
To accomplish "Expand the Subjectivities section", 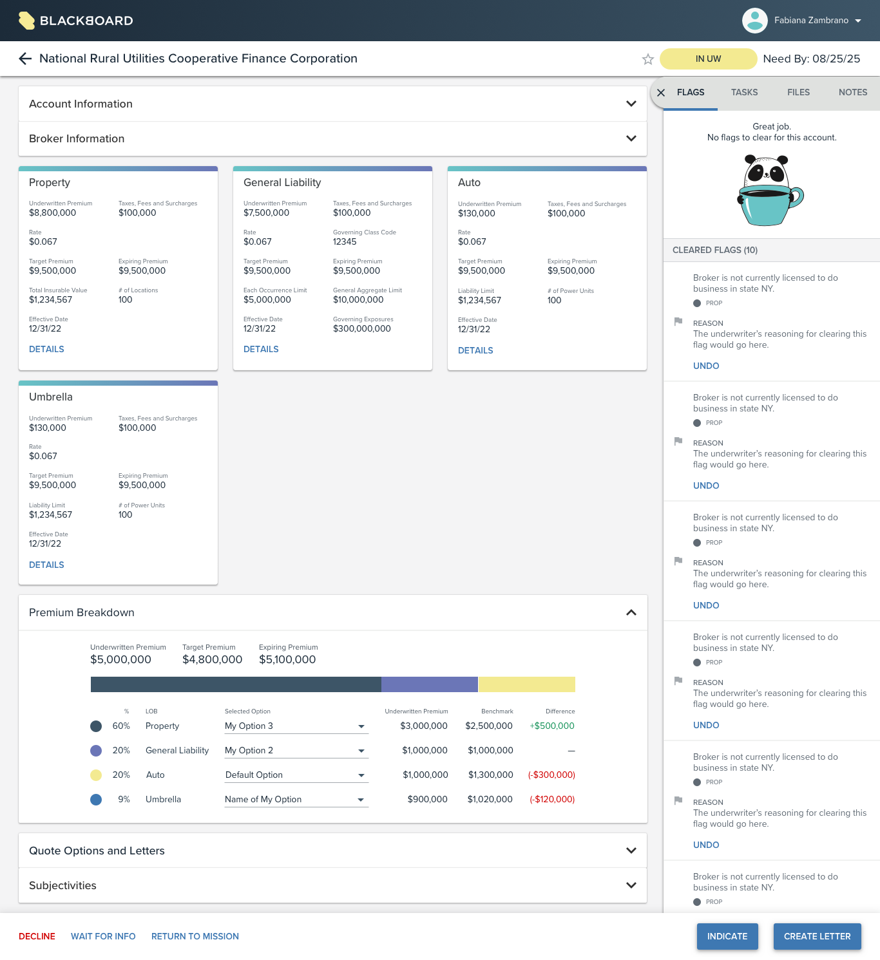I will (x=332, y=885).
